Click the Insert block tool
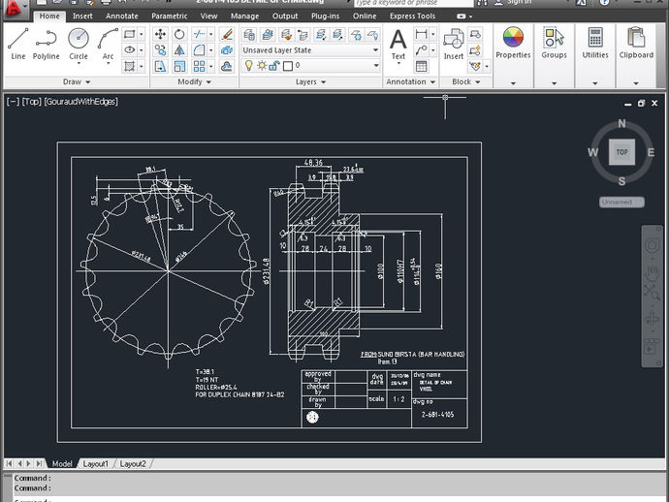This screenshot has width=669, height=502. click(x=453, y=45)
